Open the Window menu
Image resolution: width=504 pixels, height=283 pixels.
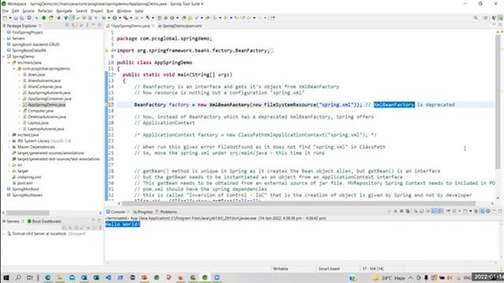pyautogui.click(x=124, y=11)
